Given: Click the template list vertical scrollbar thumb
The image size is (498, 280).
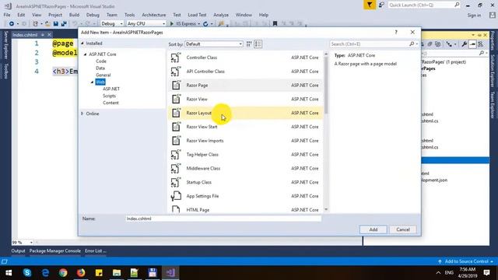Looking at the screenshot, I should point(326,86).
